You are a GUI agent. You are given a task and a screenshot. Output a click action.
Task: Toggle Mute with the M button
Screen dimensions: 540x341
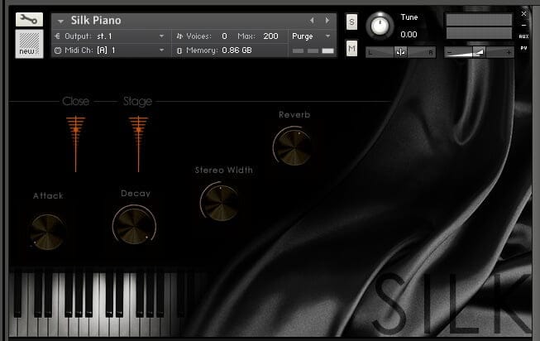[351, 48]
